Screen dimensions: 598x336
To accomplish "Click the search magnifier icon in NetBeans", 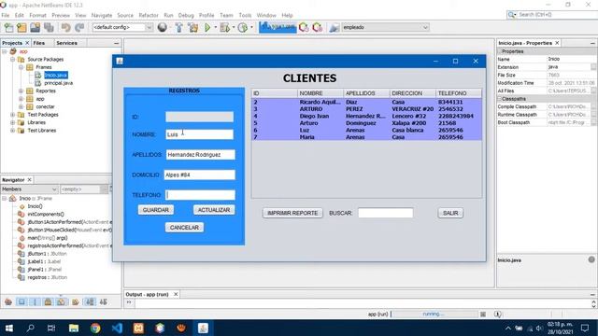I will click(x=511, y=15).
